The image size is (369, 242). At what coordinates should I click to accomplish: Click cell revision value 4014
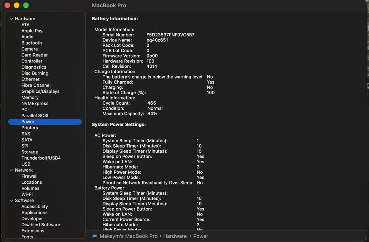[x=152, y=66]
